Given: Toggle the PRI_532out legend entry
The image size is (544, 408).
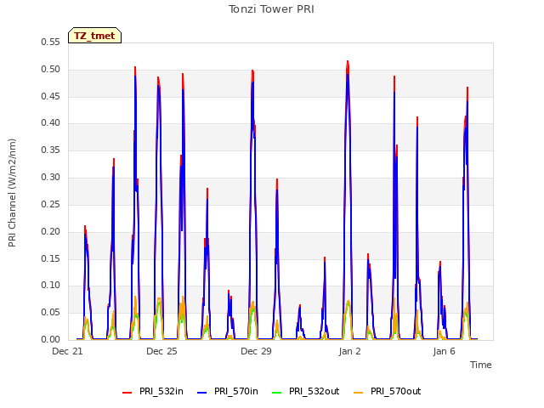Looking at the screenshot, I should tap(306, 391).
